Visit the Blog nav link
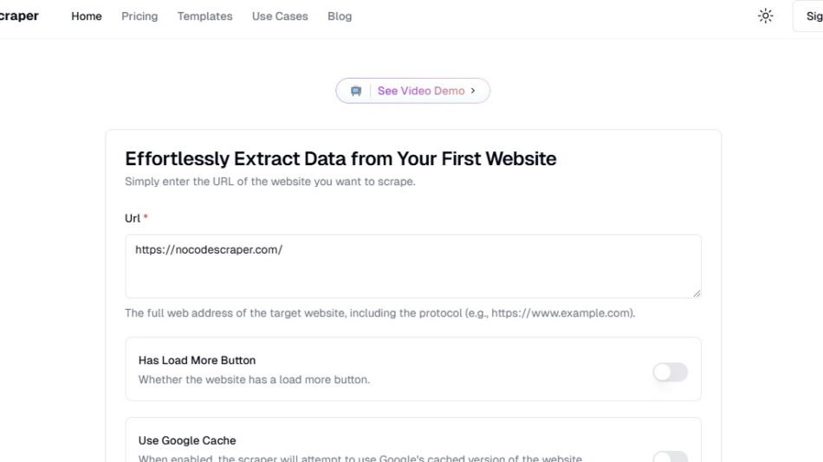Image resolution: width=823 pixels, height=462 pixels. point(340,16)
